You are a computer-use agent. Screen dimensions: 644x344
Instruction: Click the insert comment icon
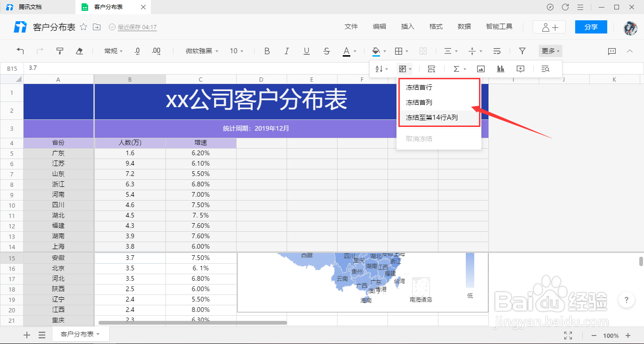click(x=520, y=69)
